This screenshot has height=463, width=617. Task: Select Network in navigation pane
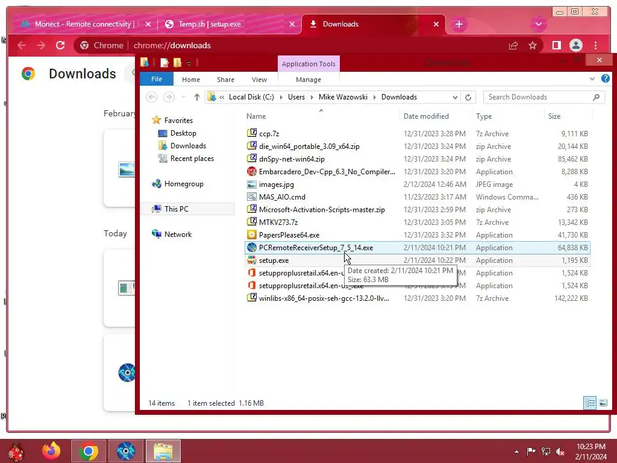coord(178,235)
